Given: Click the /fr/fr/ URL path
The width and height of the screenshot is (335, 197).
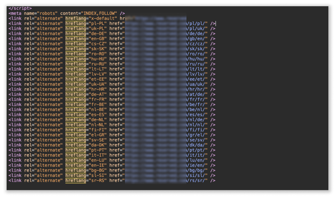Looking at the screenshot, I should click(196, 99).
